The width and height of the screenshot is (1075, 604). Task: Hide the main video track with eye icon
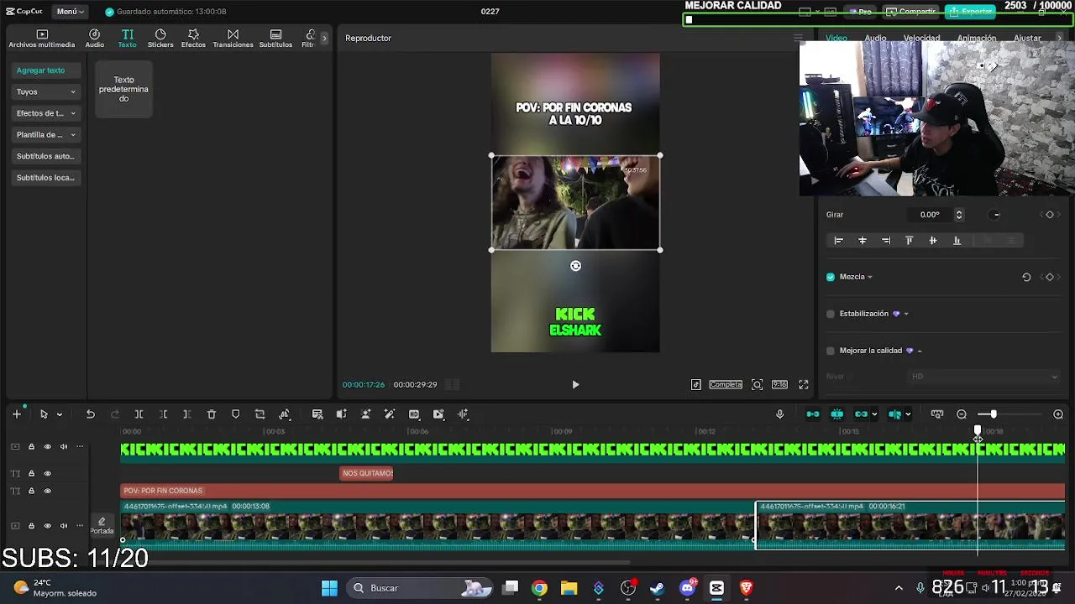point(47,526)
